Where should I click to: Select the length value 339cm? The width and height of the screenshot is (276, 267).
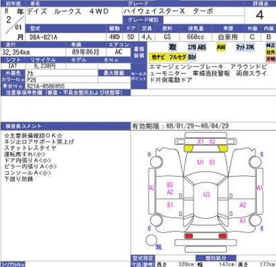coord(186,264)
